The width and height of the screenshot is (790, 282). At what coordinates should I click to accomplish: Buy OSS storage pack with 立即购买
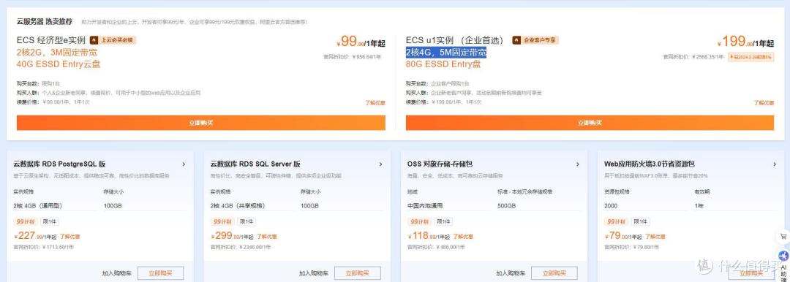[554, 273]
